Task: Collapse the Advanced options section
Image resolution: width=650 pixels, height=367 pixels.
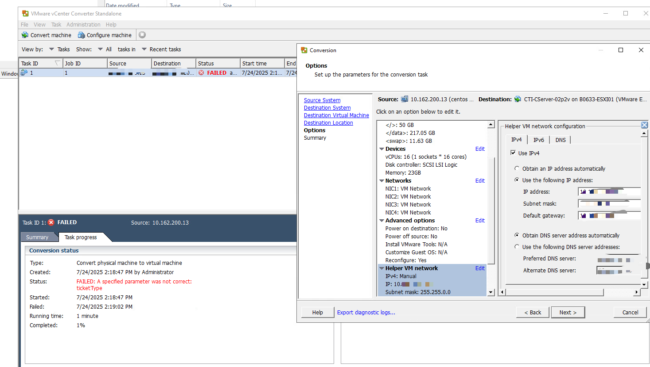Action: coord(382,221)
